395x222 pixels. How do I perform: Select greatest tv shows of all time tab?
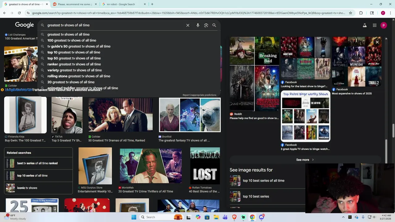point(25,4)
